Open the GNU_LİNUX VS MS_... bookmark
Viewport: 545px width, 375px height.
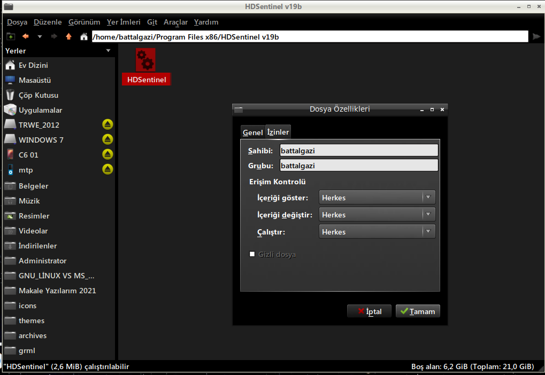[x=59, y=276]
